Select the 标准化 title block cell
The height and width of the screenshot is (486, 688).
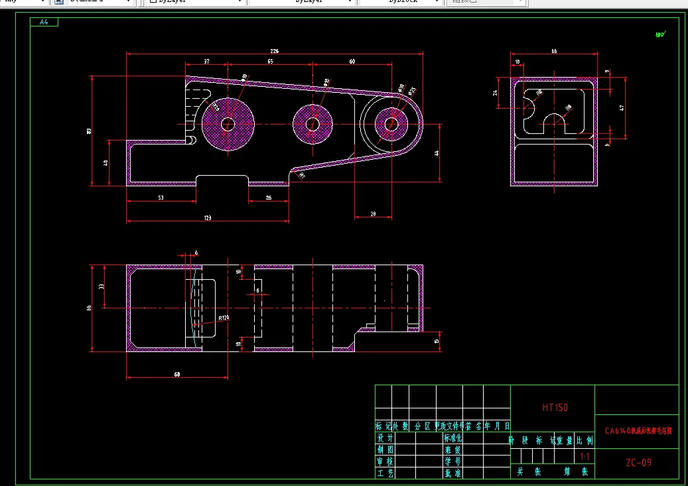[452, 438]
